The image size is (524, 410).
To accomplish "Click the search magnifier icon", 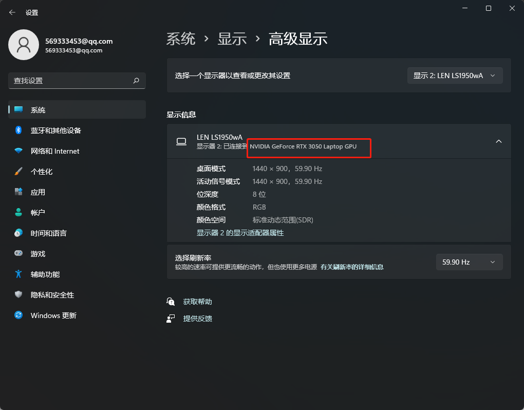I will (136, 81).
